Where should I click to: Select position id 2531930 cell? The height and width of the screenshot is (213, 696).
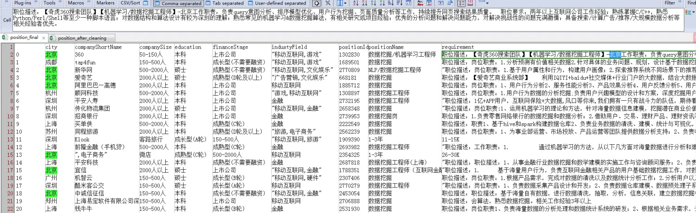349,209
